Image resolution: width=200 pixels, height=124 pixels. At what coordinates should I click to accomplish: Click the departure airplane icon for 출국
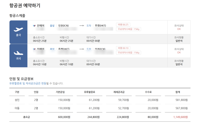(18, 29)
